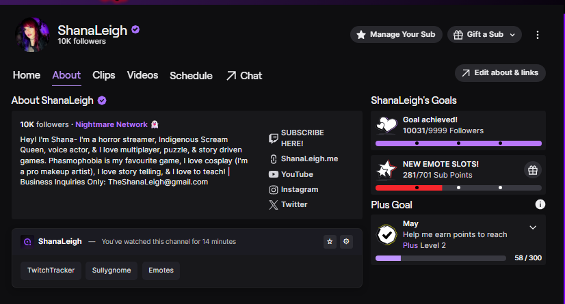Open the Twitter text link
This screenshot has height=304, width=565.
click(294, 204)
